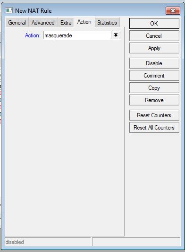Image resolution: width=185 pixels, height=252 pixels.
Task: Click Reset Counters button
Action: click(154, 115)
